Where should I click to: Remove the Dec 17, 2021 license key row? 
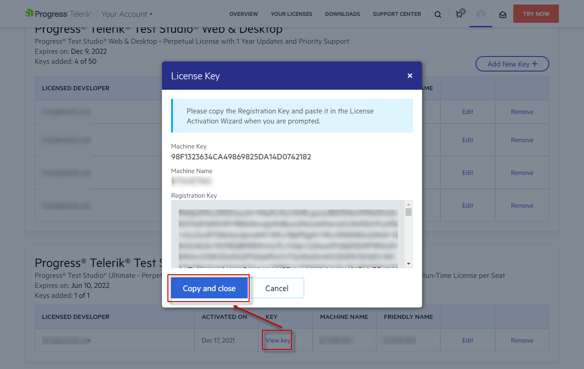[522, 340]
